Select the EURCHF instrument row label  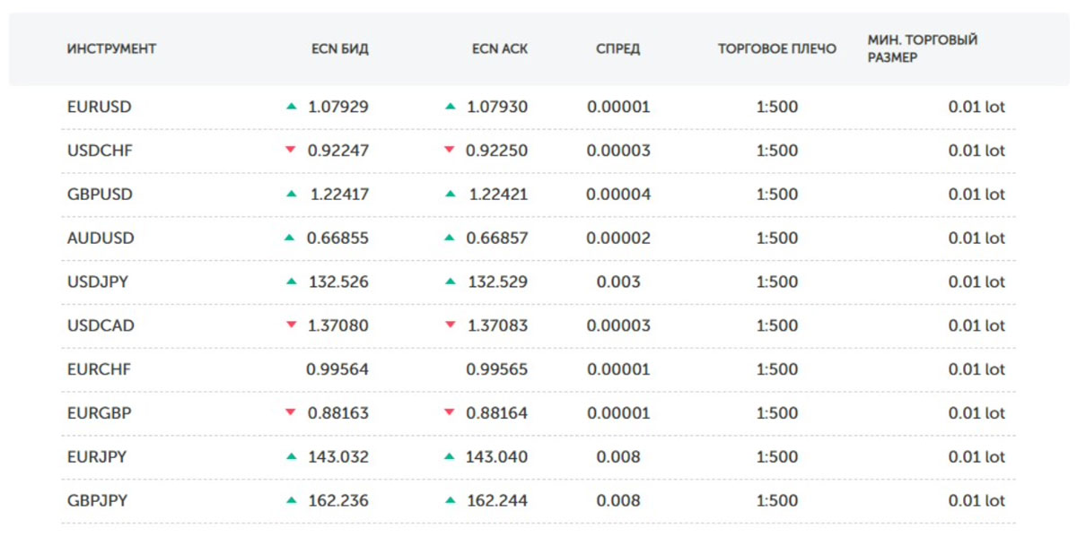pyautogui.click(x=100, y=368)
